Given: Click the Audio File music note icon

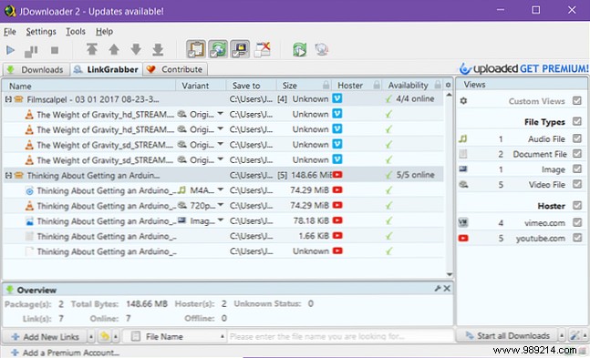Looking at the screenshot, I should click(x=463, y=138).
